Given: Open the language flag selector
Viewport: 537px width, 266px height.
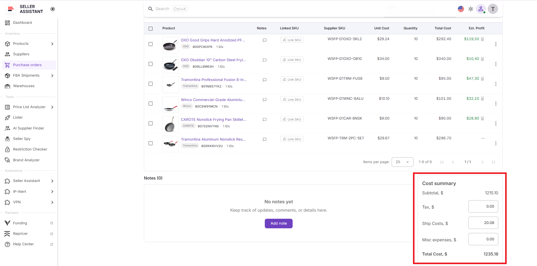Looking at the screenshot, I should [461, 9].
